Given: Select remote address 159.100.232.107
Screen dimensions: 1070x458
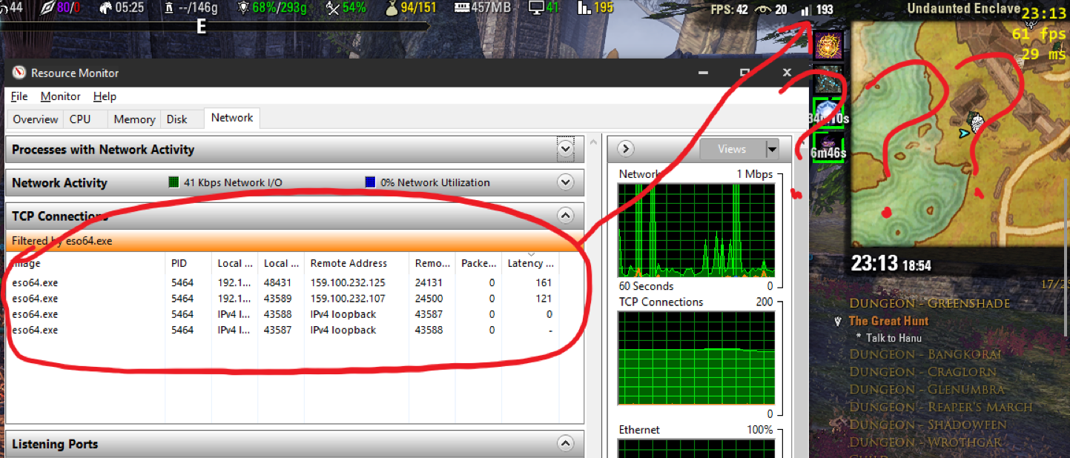Looking at the screenshot, I should 348,299.
